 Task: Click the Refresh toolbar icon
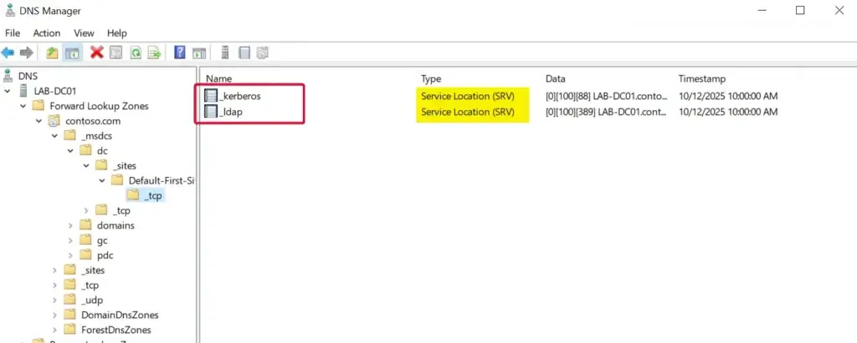[135, 53]
